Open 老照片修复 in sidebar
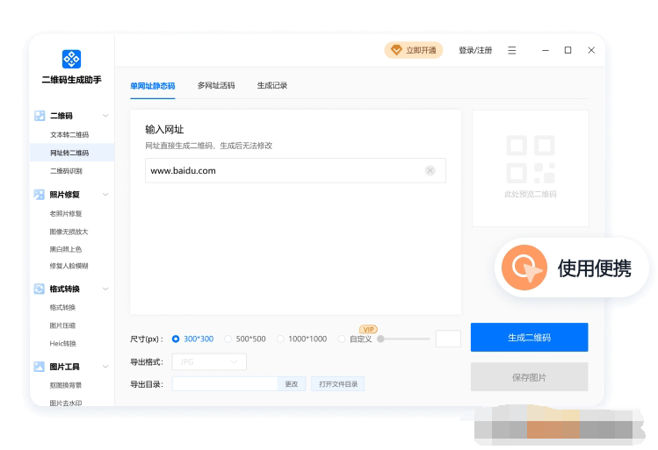 pyautogui.click(x=66, y=214)
